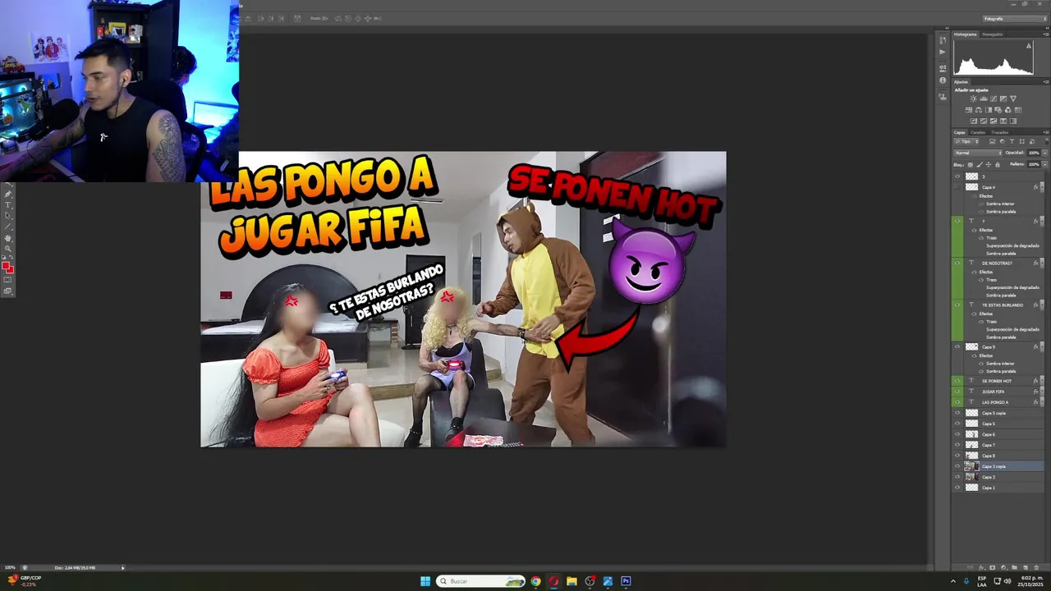Screen dimensions: 1051x591
Task: Add a Vibrance triangle adjustment
Action: 1013,98
